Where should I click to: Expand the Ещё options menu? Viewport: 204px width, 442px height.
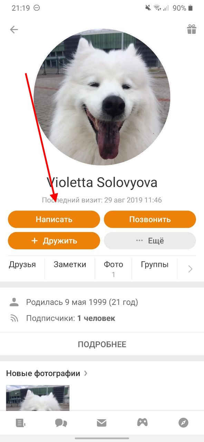pyautogui.click(x=150, y=241)
